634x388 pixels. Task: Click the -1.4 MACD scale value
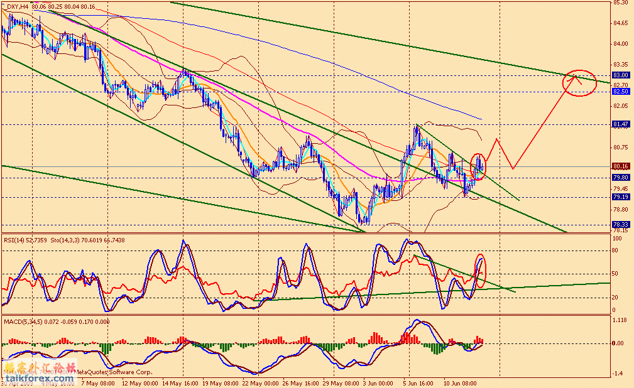(618, 374)
